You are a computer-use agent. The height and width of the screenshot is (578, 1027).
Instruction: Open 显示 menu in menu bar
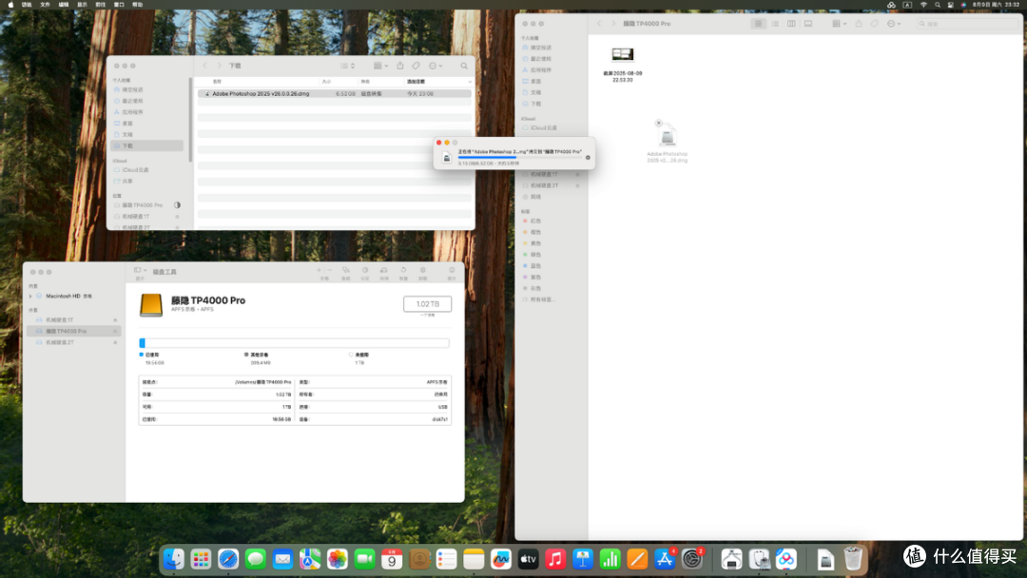tap(82, 5)
